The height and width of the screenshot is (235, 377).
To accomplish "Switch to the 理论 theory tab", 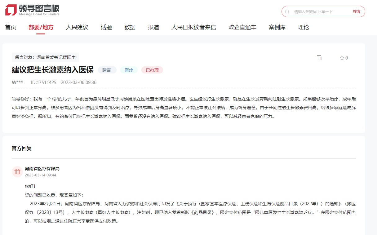I will tap(304, 27).
